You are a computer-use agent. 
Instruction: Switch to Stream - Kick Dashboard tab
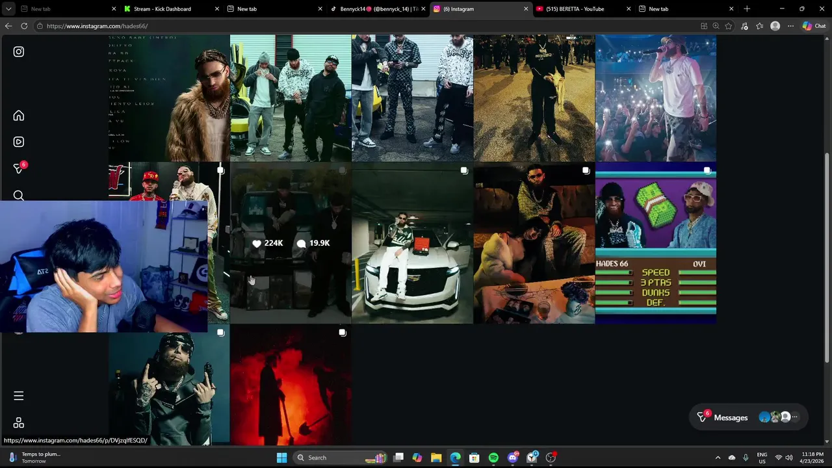tap(172, 9)
